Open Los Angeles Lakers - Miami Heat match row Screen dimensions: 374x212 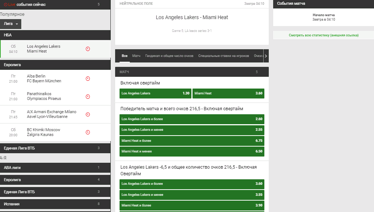pos(55,49)
